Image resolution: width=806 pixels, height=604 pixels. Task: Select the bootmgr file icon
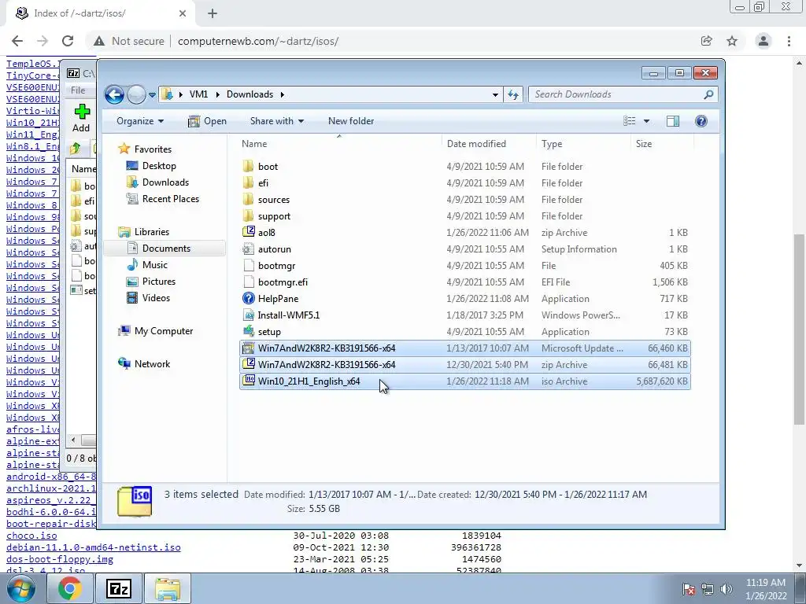(249, 266)
